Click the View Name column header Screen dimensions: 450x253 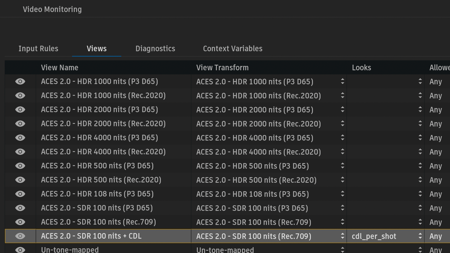point(60,68)
